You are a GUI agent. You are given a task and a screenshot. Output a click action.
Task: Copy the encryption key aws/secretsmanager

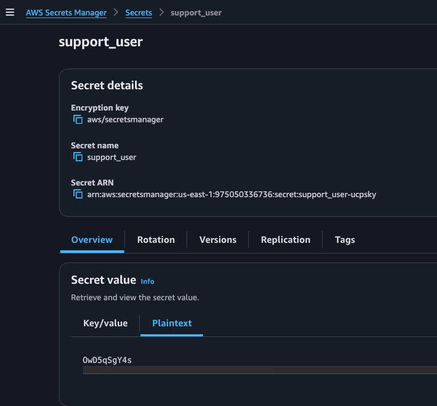(x=78, y=120)
